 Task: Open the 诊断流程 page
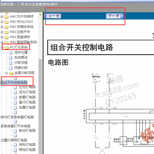click(21, 63)
